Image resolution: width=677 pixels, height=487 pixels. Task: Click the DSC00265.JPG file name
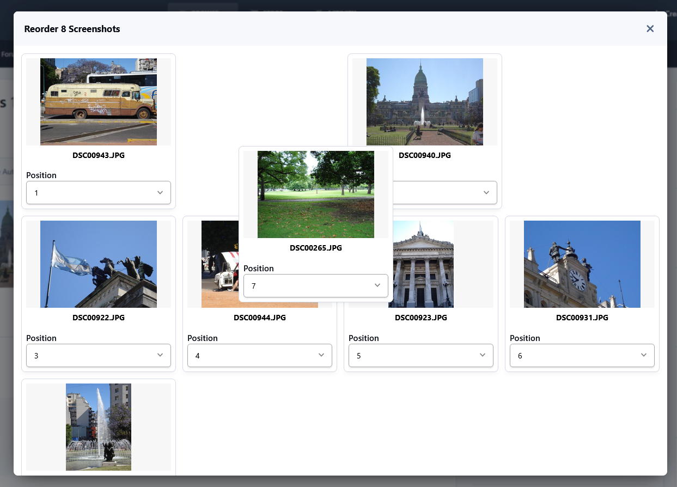pyautogui.click(x=316, y=248)
